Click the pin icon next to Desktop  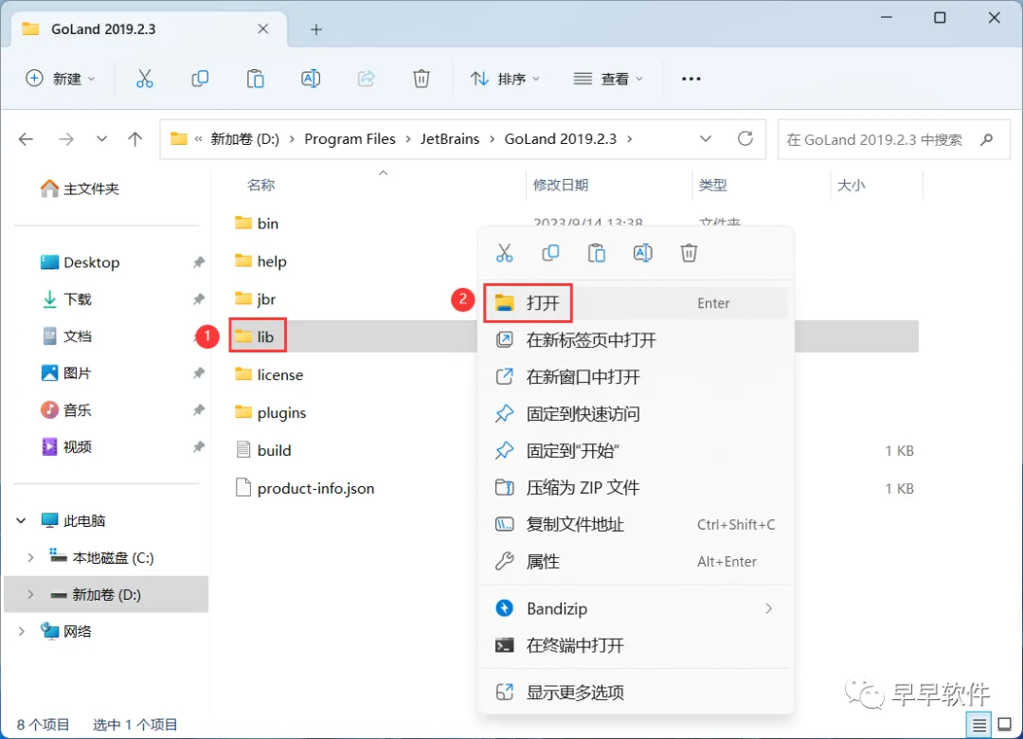tap(198, 262)
